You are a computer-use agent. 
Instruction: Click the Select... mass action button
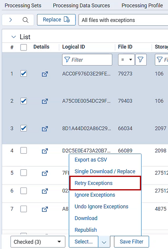(x=84, y=241)
